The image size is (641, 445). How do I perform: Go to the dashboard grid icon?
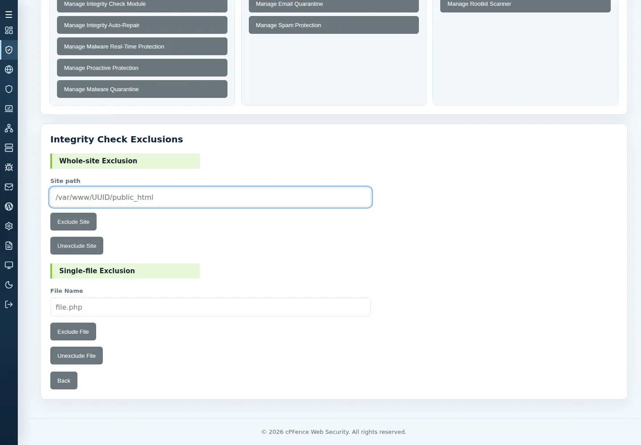click(x=9, y=30)
